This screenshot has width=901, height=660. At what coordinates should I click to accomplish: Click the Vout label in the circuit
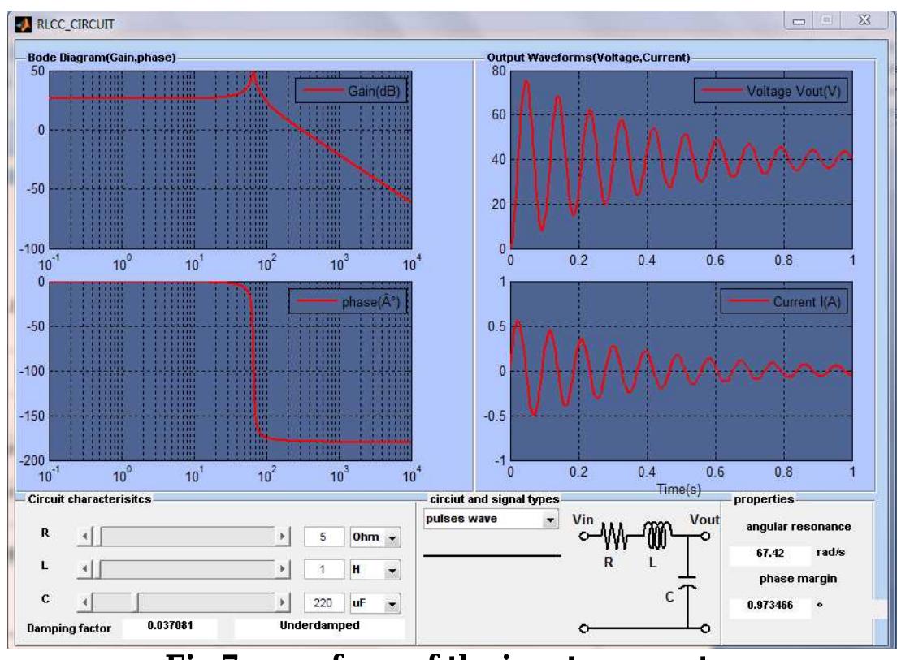(704, 520)
